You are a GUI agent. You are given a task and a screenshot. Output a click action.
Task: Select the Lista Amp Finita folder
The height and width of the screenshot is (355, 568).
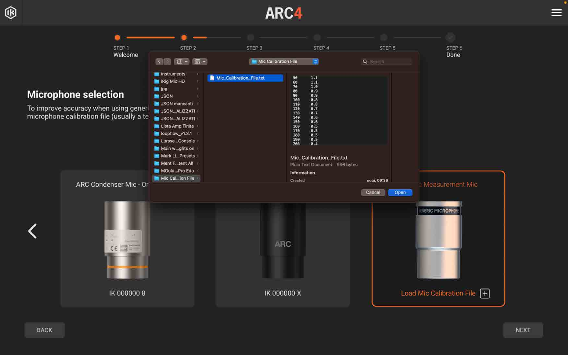[176, 126]
